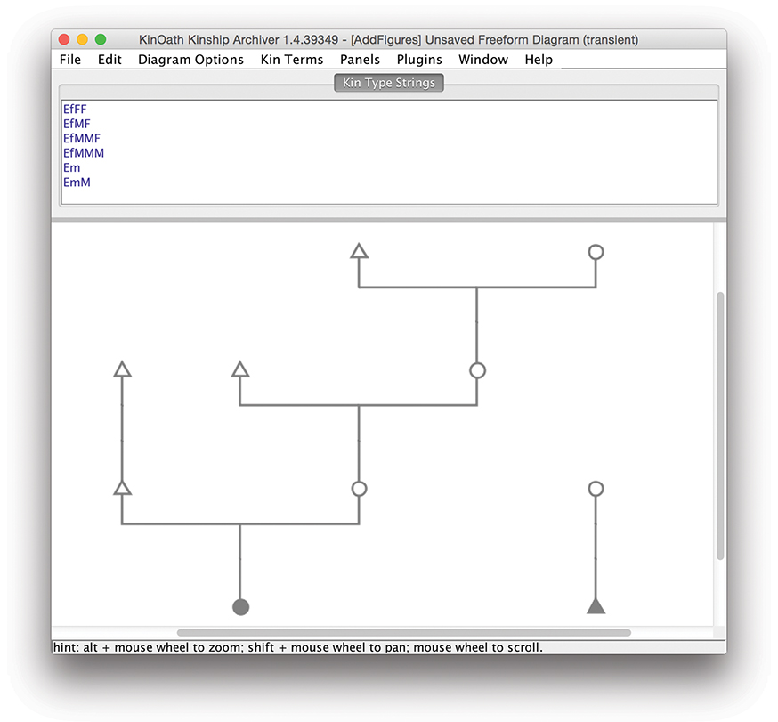778x722 pixels.
Task: Click the green zoom window button
Action: coord(101,39)
